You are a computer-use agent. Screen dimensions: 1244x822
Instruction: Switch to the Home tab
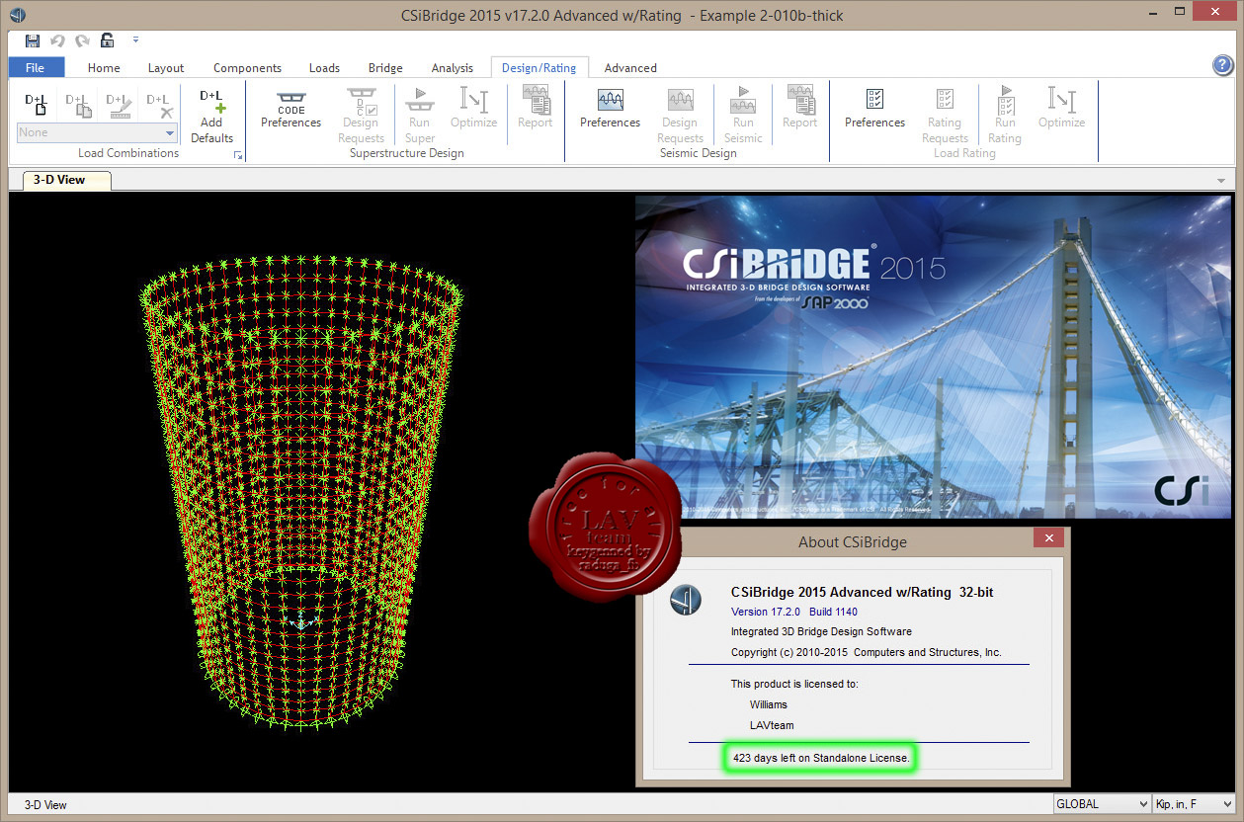104,68
